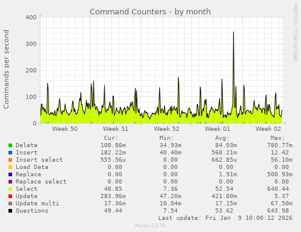Click the 300 y-axis tick label
Image resolution: width=301 pixels, height=232 pixels.
pyautogui.click(x=31, y=44)
